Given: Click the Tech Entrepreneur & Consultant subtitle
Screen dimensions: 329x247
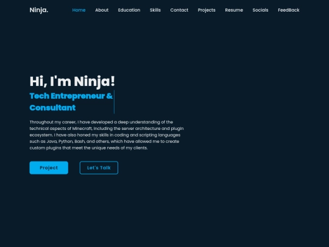Looking at the screenshot, I should [x=71, y=102].
